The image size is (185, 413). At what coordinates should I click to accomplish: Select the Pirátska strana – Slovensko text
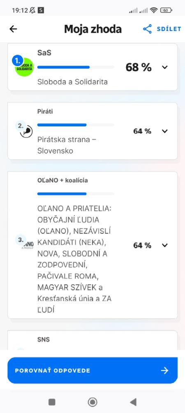(x=67, y=145)
